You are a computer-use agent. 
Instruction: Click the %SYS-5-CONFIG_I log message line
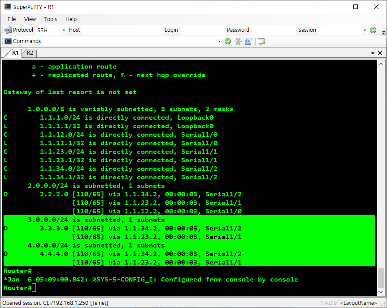pos(151,279)
